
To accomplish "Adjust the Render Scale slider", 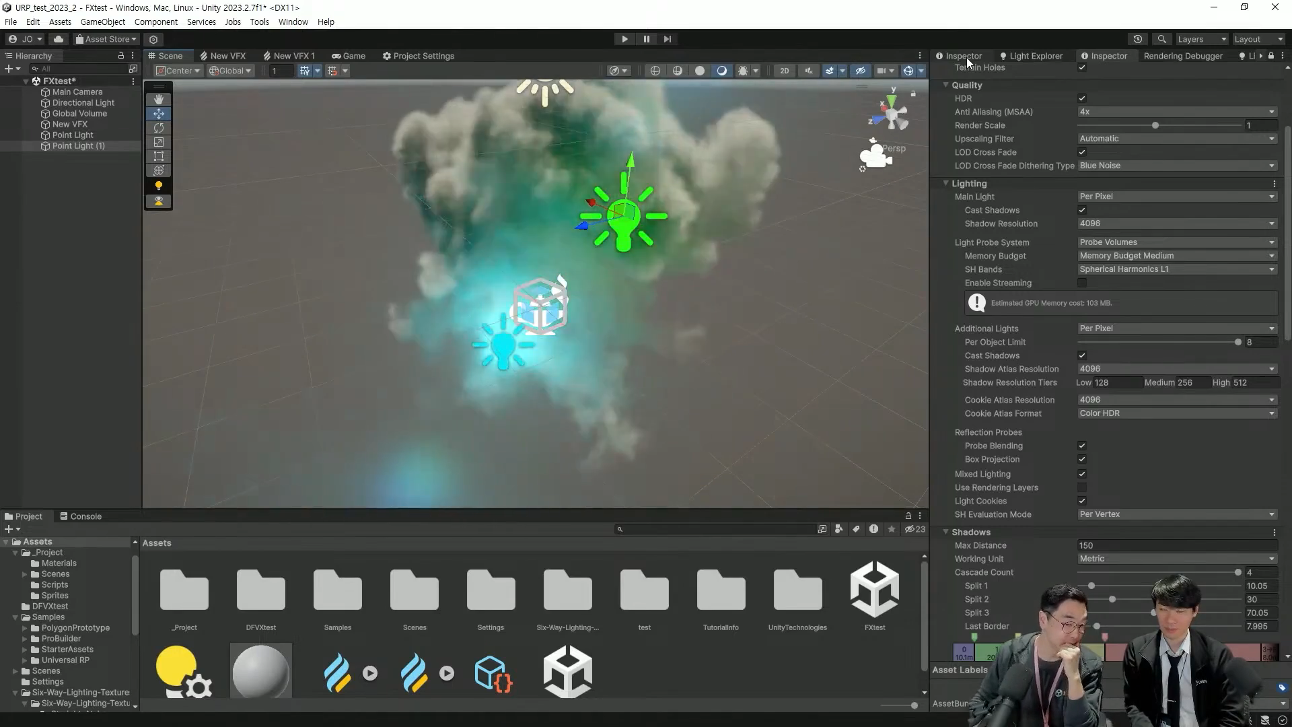I will point(1155,125).
